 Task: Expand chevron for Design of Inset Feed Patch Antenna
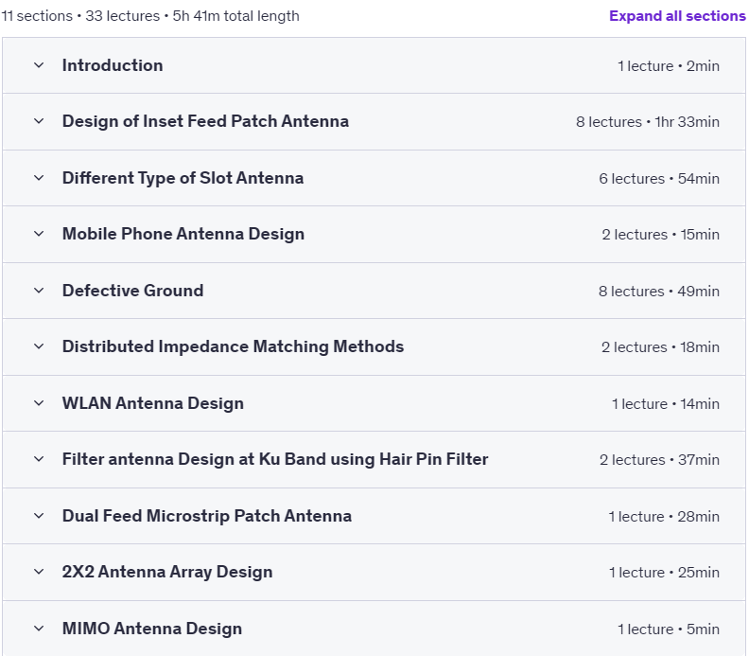click(39, 121)
